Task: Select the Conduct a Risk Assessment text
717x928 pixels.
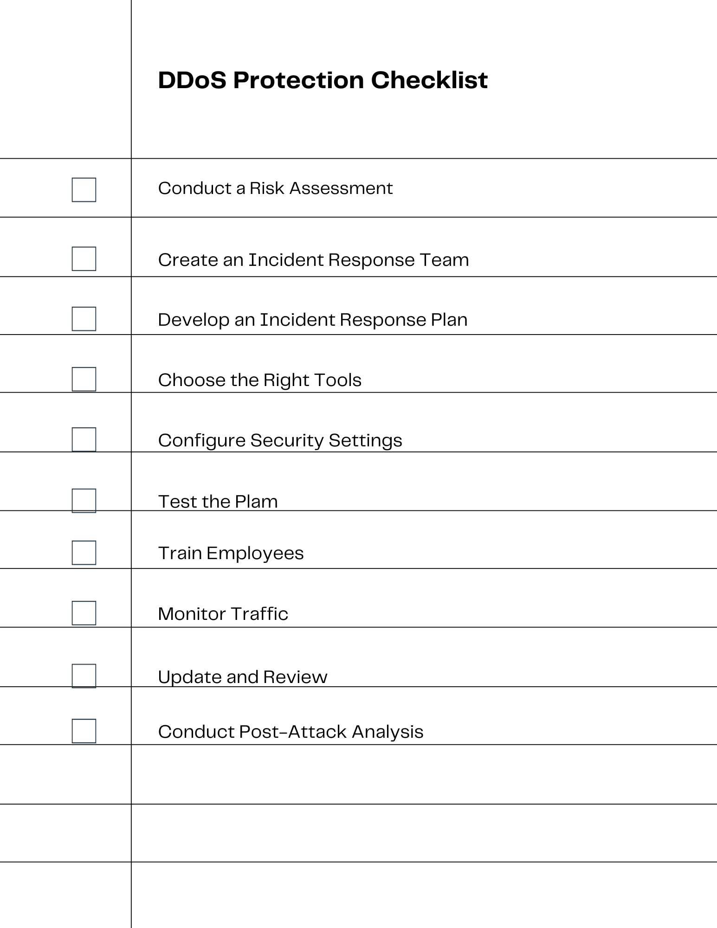Action: click(275, 188)
